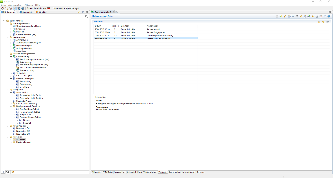Click the green arrow icon in the editor toolbar
Viewport: 333px width, 178px height.
click(x=309, y=16)
